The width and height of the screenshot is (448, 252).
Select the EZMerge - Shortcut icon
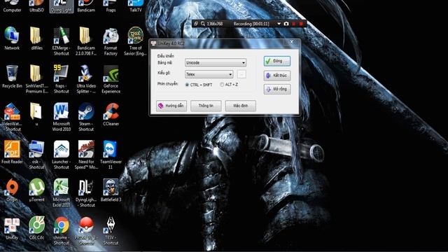[x=61, y=41]
